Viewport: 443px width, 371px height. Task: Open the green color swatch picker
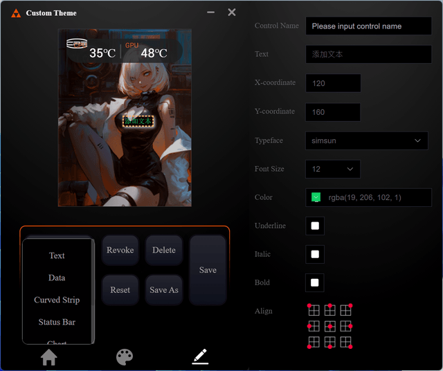click(316, 197)
